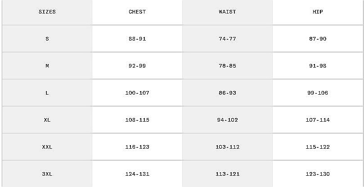This screenshot has width=364, height=187.
Task: Select hip value 123-130 in 3XL row
Action: pyautogui.click(x=318, y=174)
